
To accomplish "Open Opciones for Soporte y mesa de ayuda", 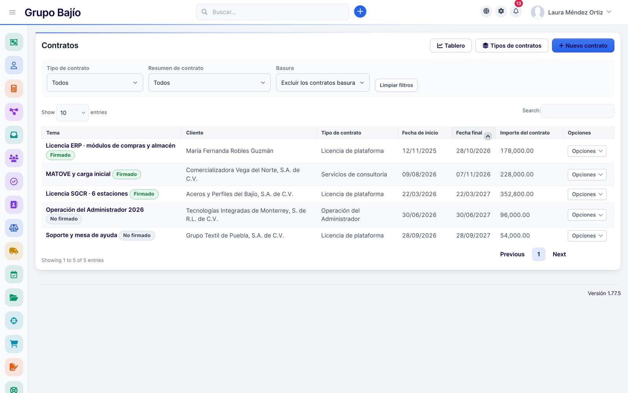I will [587, 236].
